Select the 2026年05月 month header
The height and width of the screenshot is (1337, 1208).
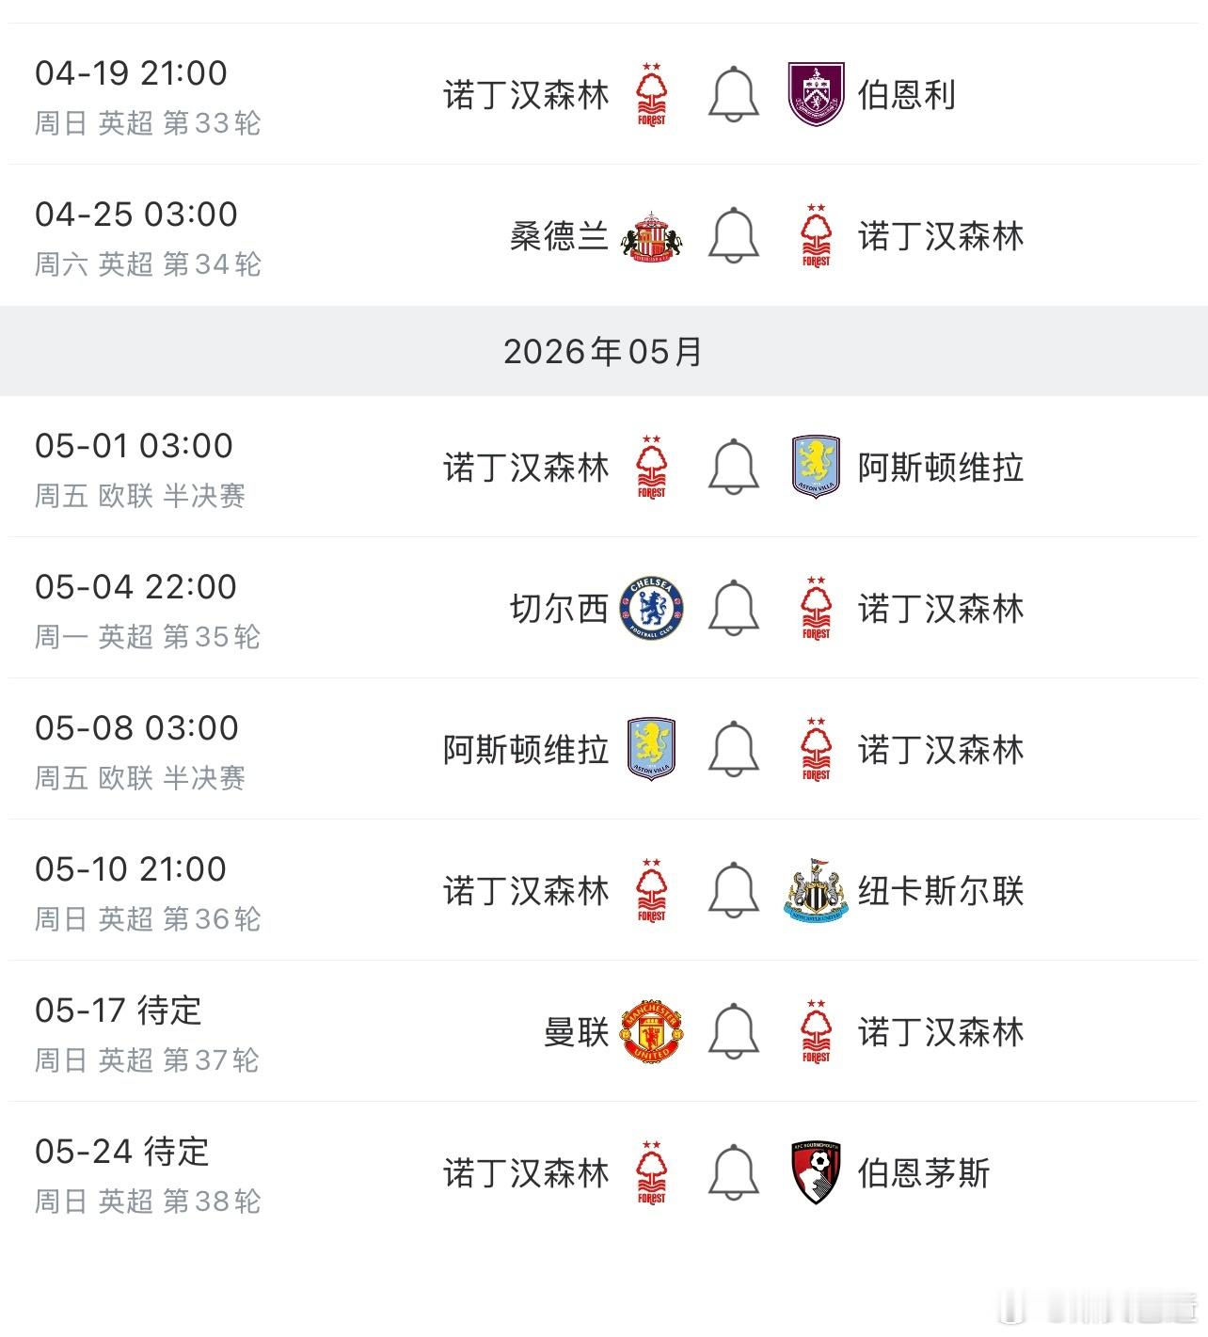pos(603,351)
